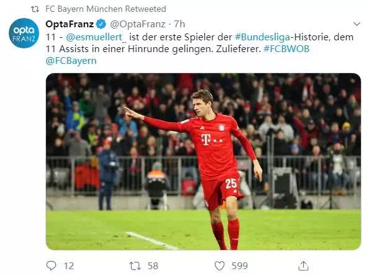Viewport: 369px width, 276px height.
Task: Like the tweet with the heart icon
Action: click(x=219, y=266)
